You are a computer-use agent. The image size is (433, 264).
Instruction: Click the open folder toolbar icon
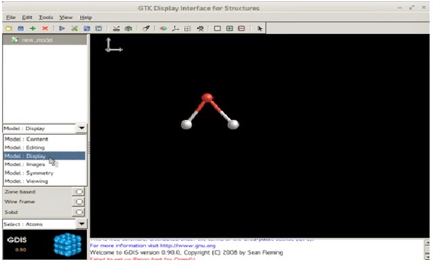coord(9,28)
